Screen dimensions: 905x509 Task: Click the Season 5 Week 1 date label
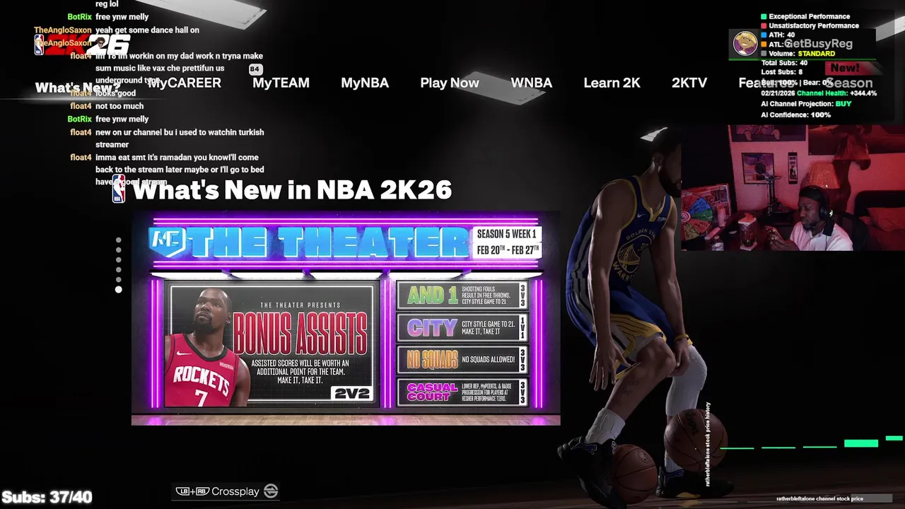point(508,242)
